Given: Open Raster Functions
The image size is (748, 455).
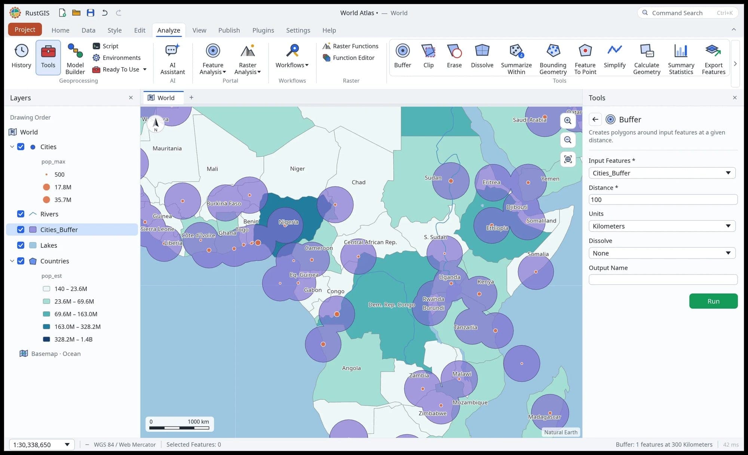Looking at the screenshot, I should tap(350, 46).
